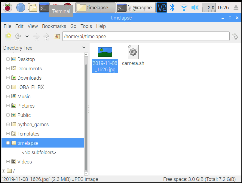Screen dimensions: 242x183
Task: Launch the web browser globe icon
Action: (20, 8)
